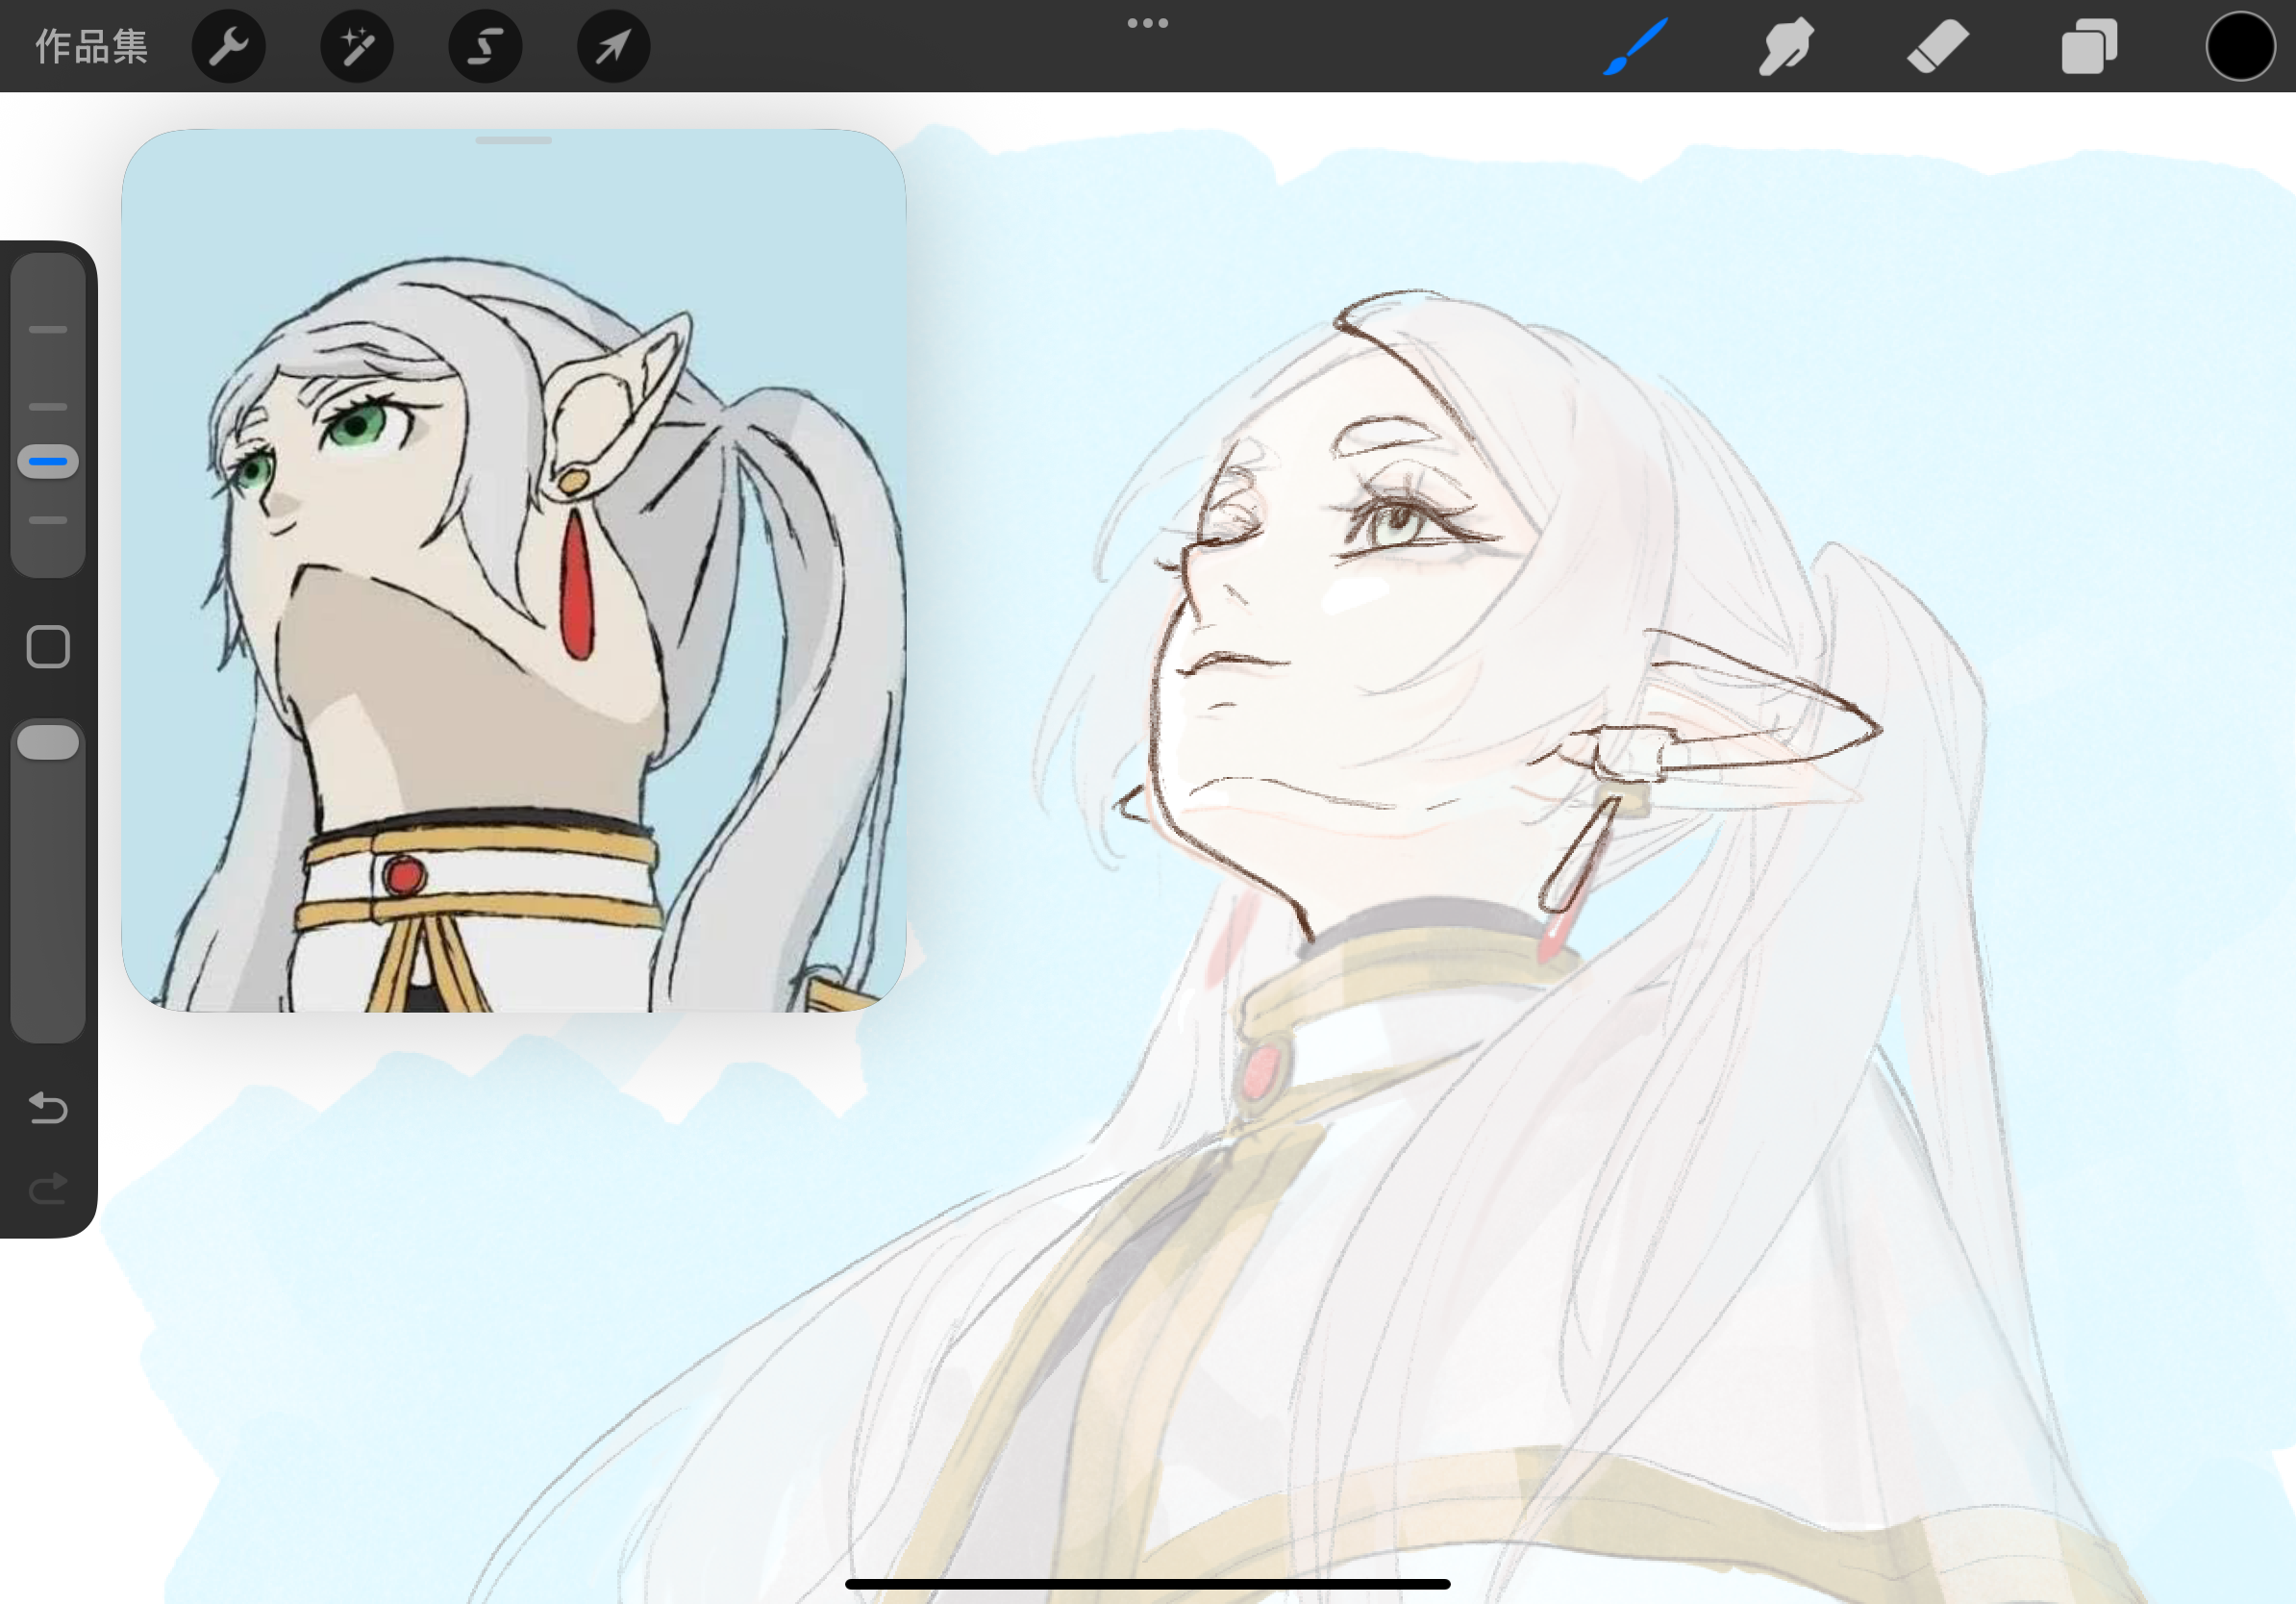Select the Eraser tool
The image size is (2296, 1604).
[1937, 46]
